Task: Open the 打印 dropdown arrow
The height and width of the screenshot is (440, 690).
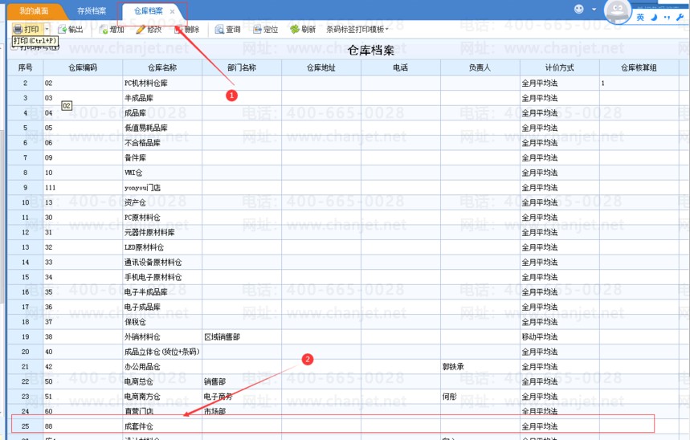Action: click(x=47, y=30)
